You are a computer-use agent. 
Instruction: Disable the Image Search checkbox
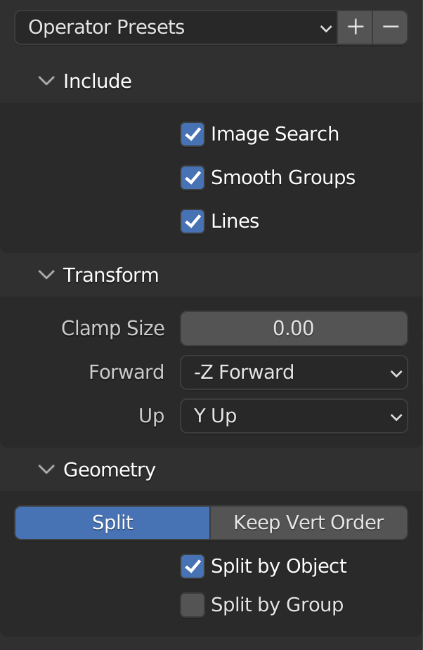tap(193, 134)
